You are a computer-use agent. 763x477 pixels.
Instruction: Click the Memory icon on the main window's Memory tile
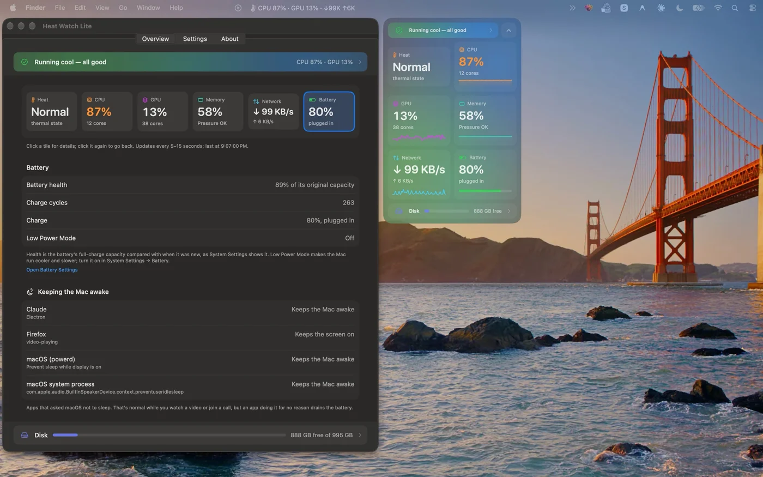click(x=201, y=100)
